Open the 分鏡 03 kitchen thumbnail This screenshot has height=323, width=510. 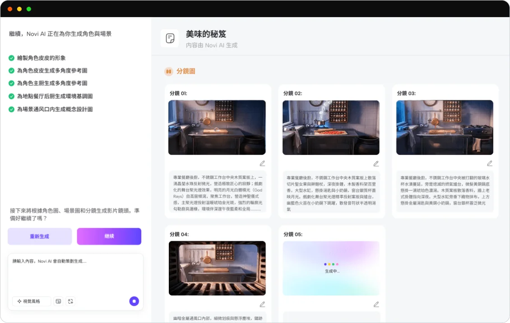(445, 127)
